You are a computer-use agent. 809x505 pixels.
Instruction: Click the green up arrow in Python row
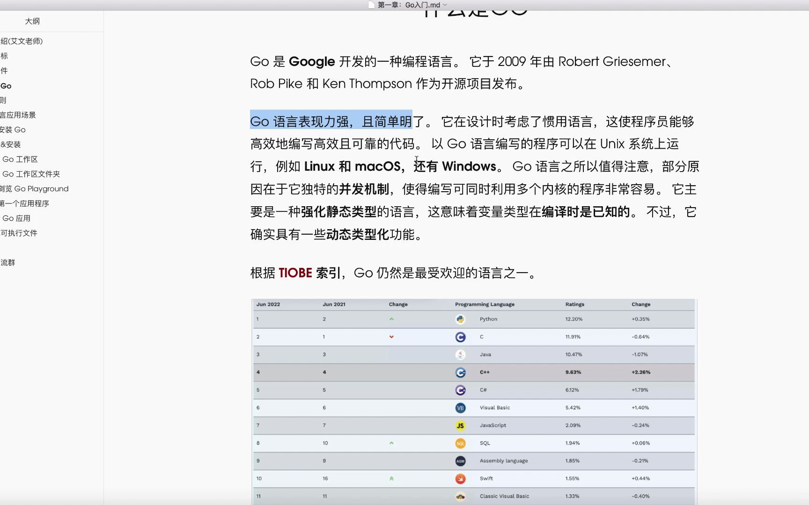[391, 319]
